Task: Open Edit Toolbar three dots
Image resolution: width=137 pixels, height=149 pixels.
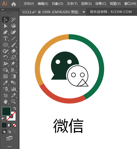Action: (9, 147)
